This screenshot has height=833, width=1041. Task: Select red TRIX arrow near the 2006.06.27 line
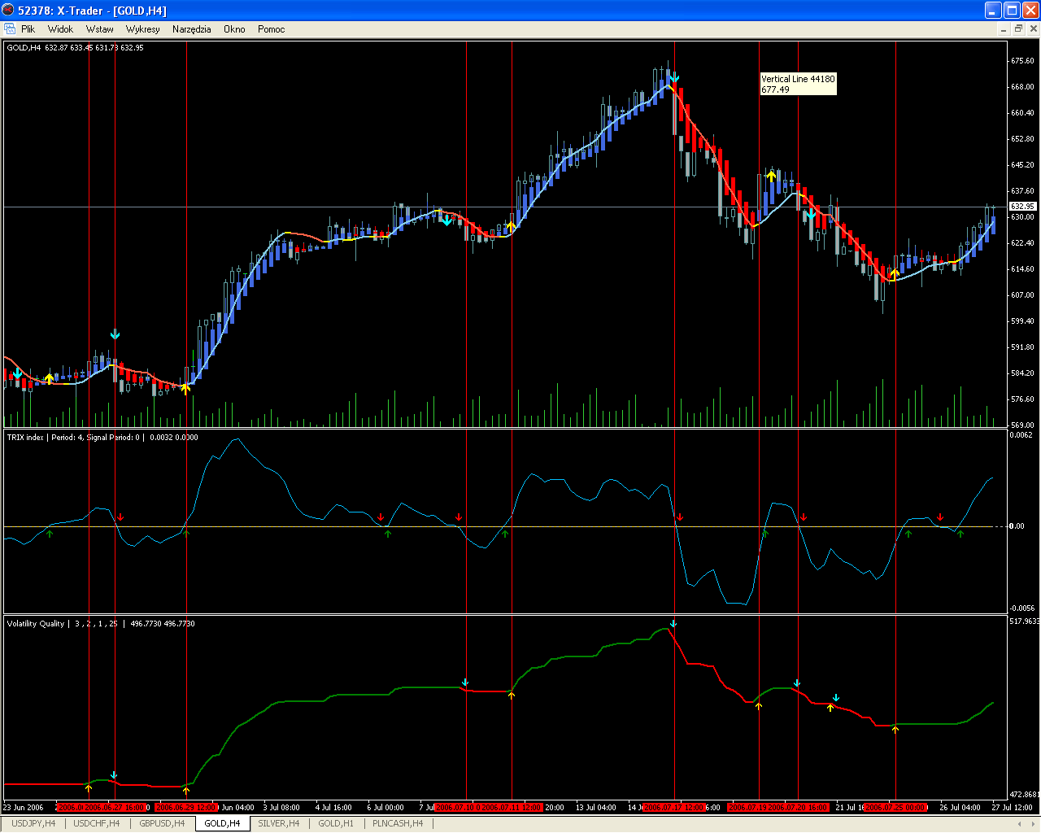[x=120, y=517]
